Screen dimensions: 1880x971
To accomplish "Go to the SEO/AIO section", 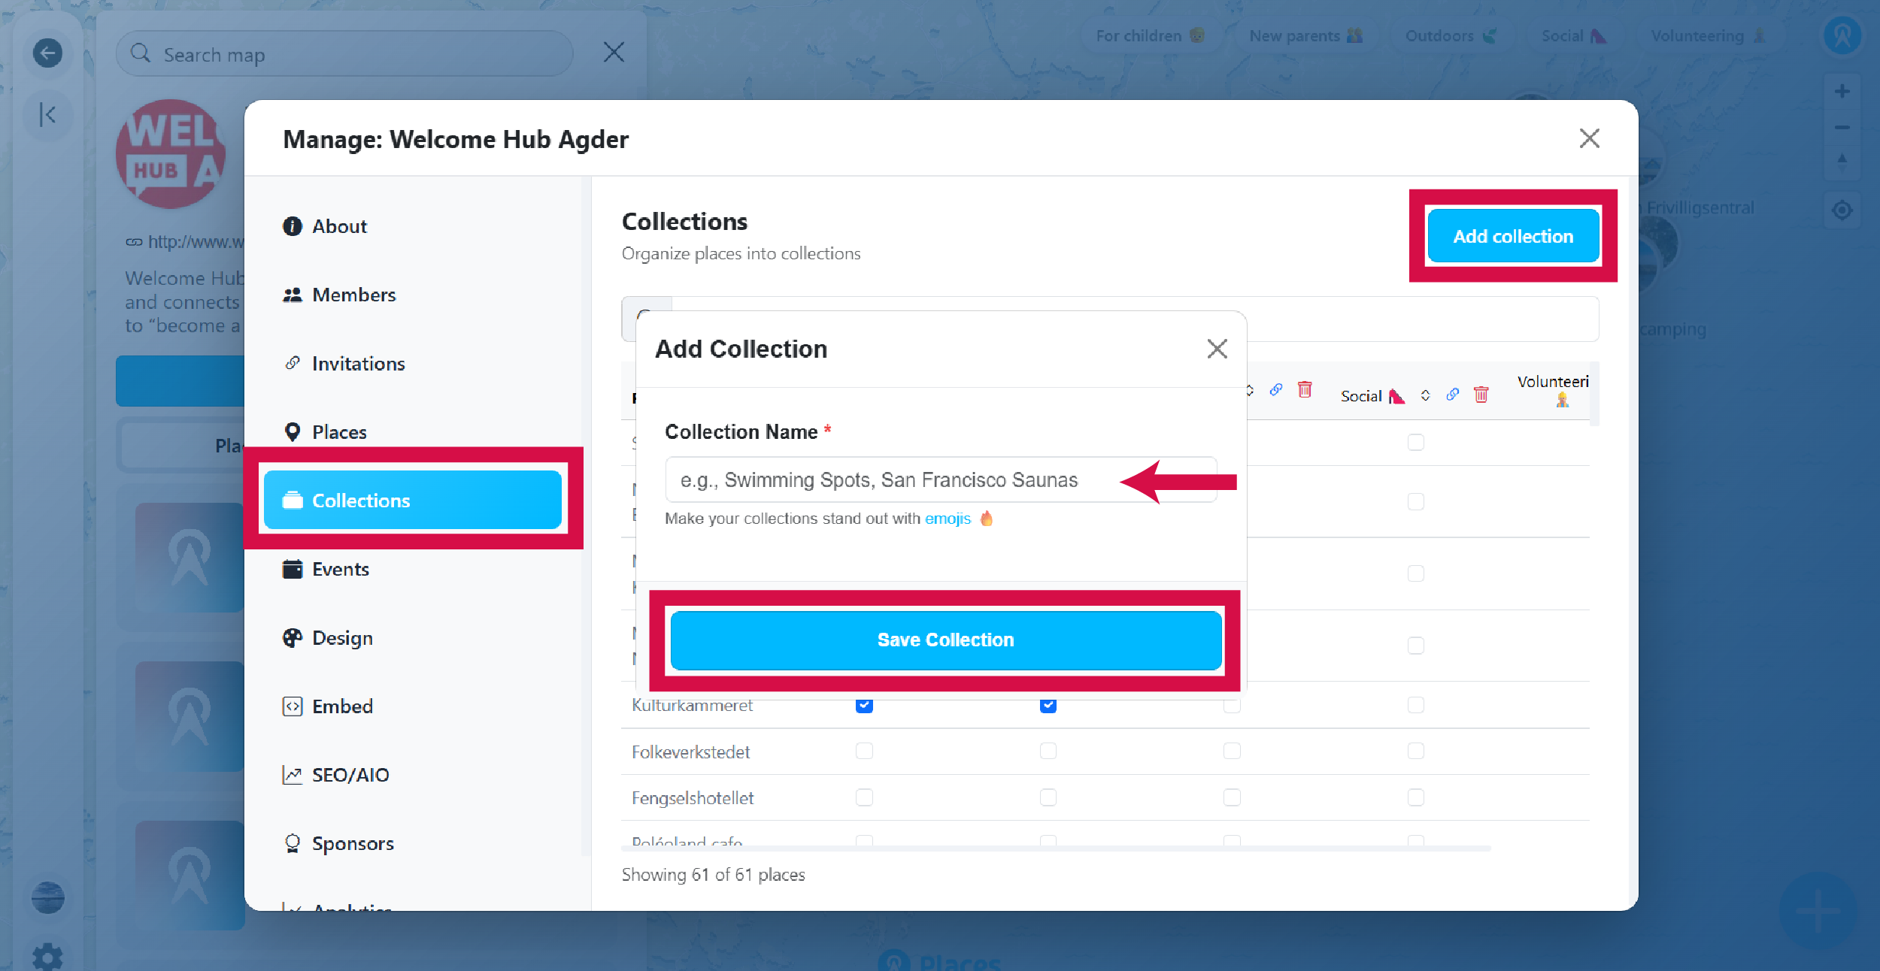I will point(413,775).
